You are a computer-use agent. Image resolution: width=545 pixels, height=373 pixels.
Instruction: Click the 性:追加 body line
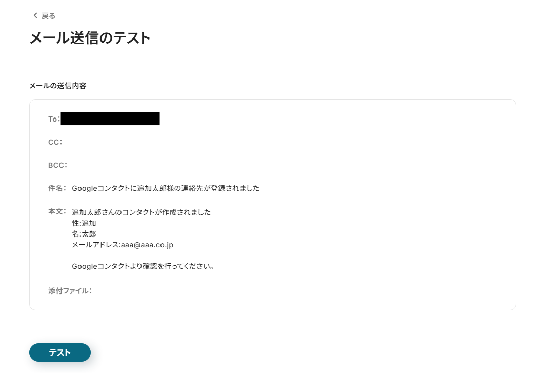coord(84,223)
